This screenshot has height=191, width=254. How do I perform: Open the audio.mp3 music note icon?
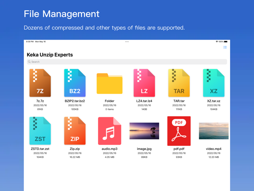[x=110, y=131]
